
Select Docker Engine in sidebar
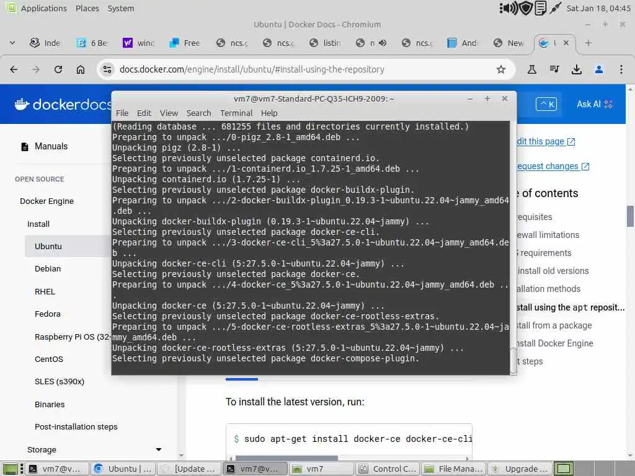47,201
